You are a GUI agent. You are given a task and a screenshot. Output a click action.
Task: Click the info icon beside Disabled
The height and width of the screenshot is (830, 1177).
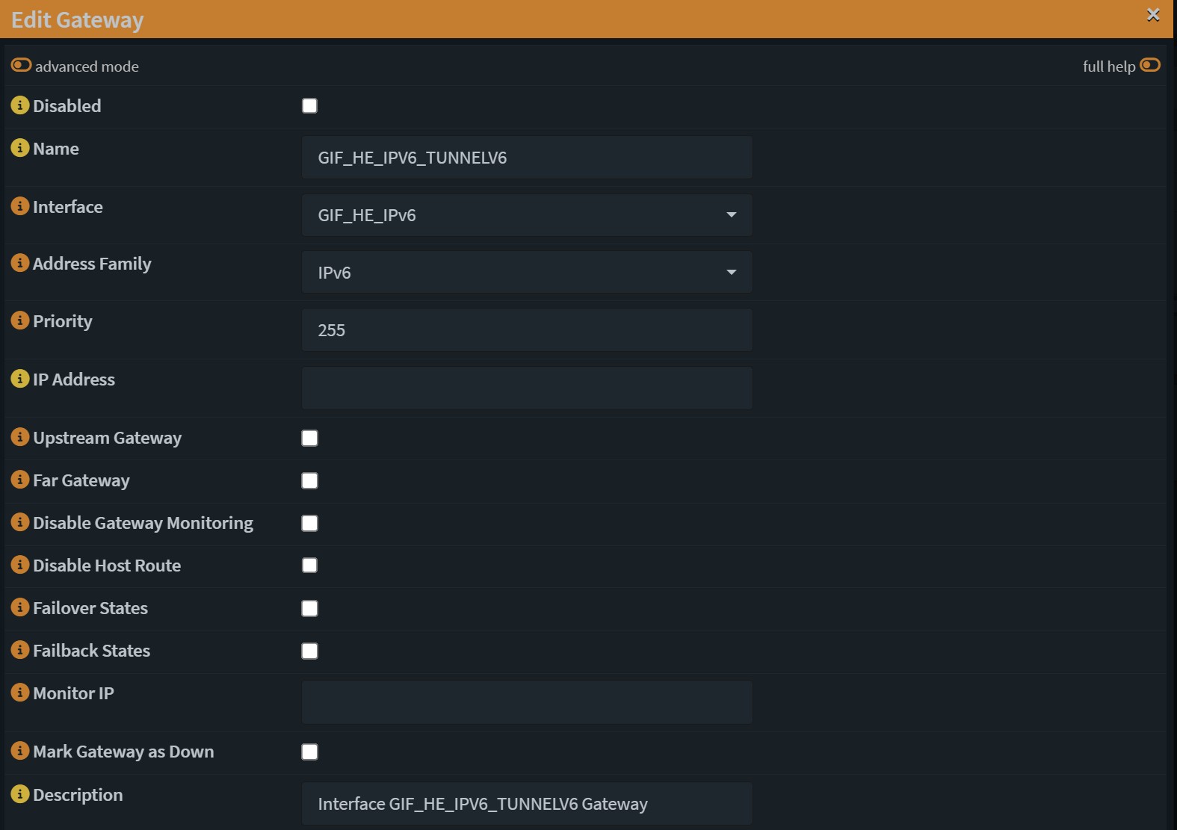(x=20, y=105)
